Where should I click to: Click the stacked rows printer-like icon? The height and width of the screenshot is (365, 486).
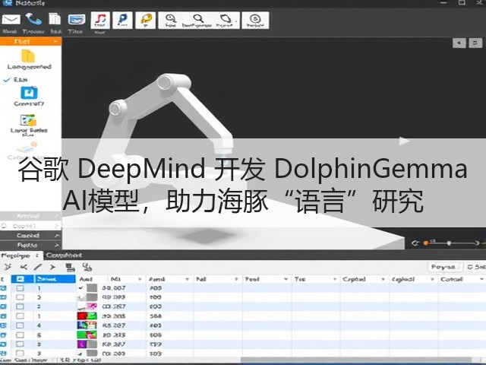71,267
